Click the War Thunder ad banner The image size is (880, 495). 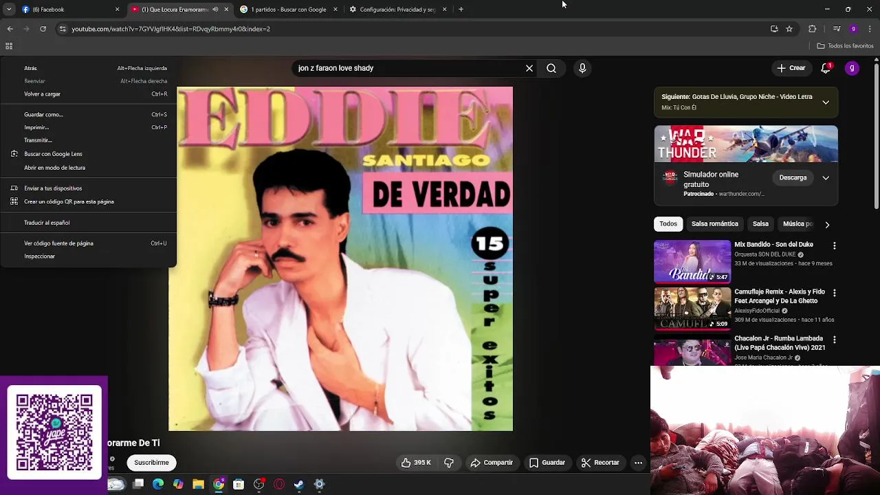click(746, 144)
